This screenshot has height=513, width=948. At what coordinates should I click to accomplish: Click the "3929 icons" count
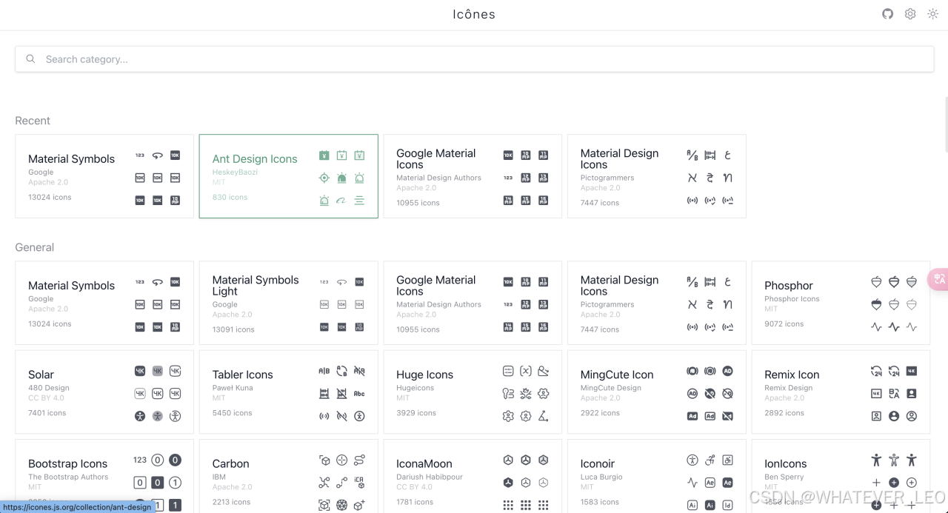416,413
